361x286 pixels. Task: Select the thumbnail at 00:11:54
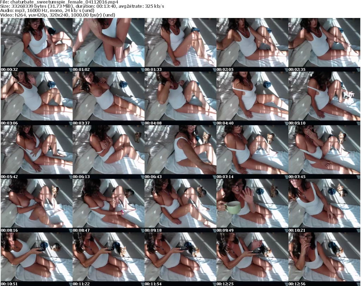[180, 259]
